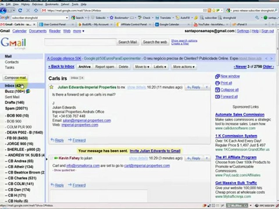Open Settings link

pyautogui.click(x=243, y=31)
